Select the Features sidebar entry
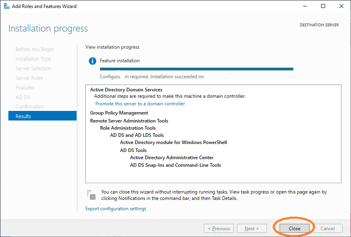Viewport: 351px width, 237px height. pos(25,87)
